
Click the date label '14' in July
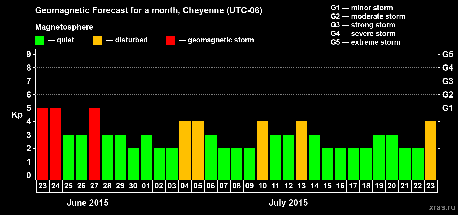pyautogui.click(x=314, y=186)
